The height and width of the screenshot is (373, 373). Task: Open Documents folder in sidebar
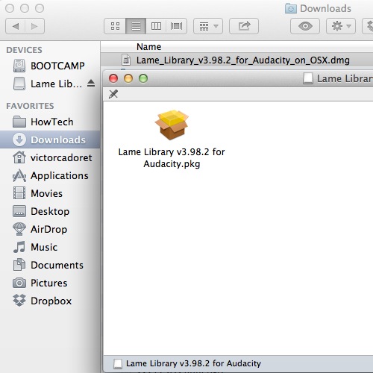tap(50, 265)
